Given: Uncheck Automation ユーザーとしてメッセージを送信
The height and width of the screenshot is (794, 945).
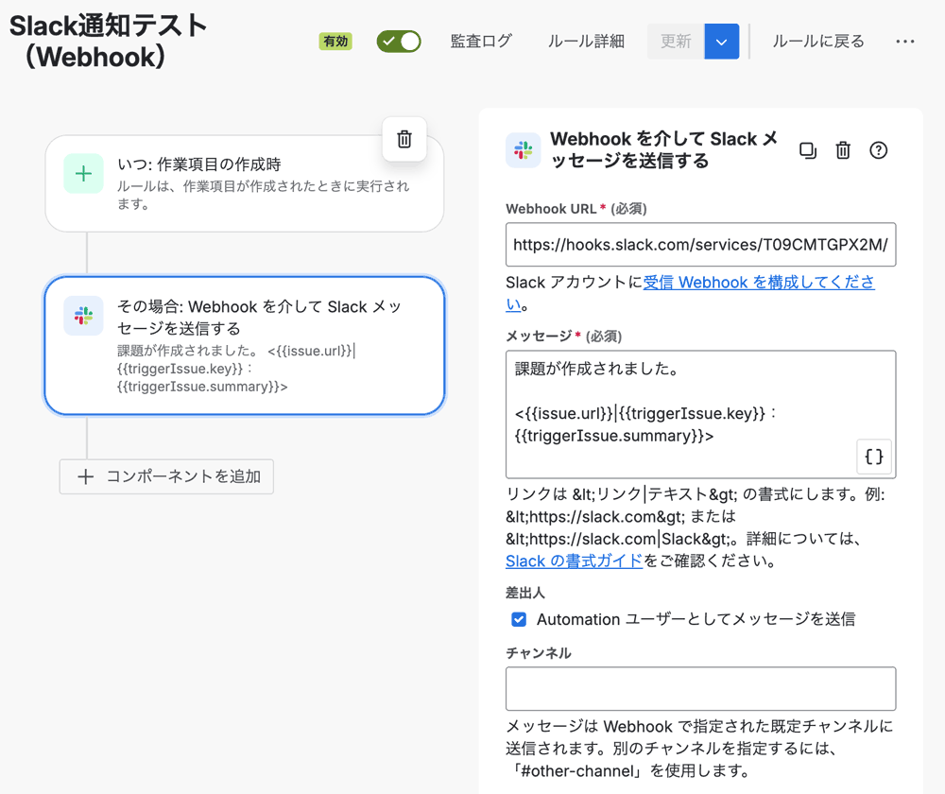Looking at the screenshot, I should (x=519, y=619).
